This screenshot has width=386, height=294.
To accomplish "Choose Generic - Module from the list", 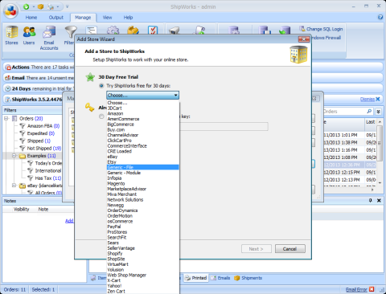I will pos(142,173).
